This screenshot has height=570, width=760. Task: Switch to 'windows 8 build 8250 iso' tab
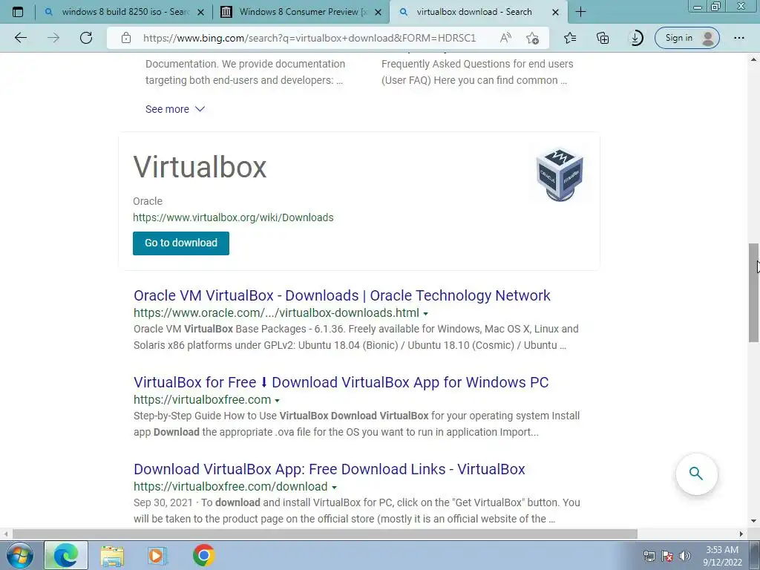124,12
